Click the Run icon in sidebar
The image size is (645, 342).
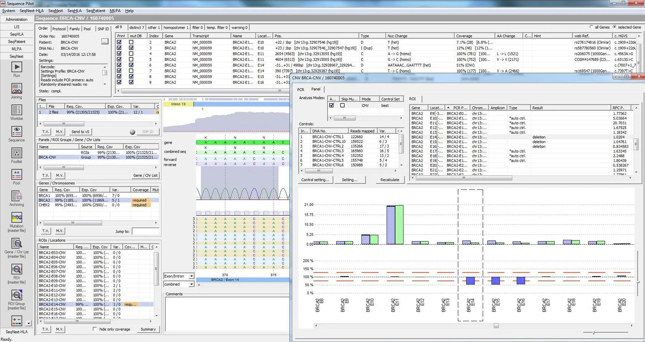(16, 67)
